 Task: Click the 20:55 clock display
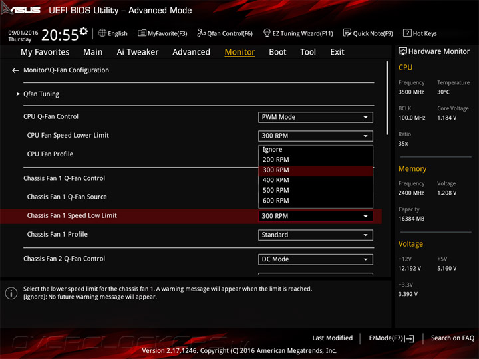click(x=60, y=35)
